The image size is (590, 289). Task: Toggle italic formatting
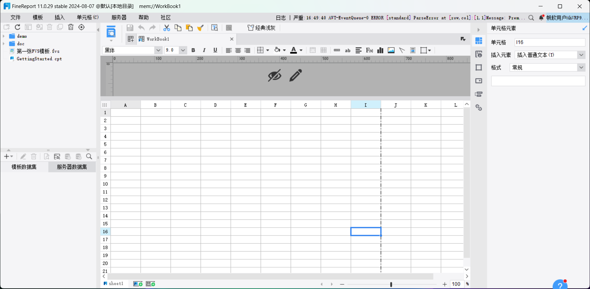(x=204, y=50)
